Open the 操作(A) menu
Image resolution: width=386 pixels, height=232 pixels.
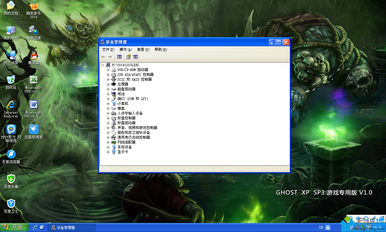coord(126,50)
